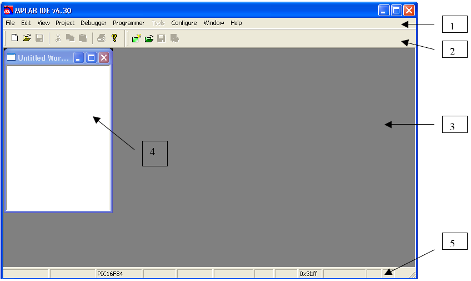Click the Untitled Workspace window icon

(x=11, y=57)
